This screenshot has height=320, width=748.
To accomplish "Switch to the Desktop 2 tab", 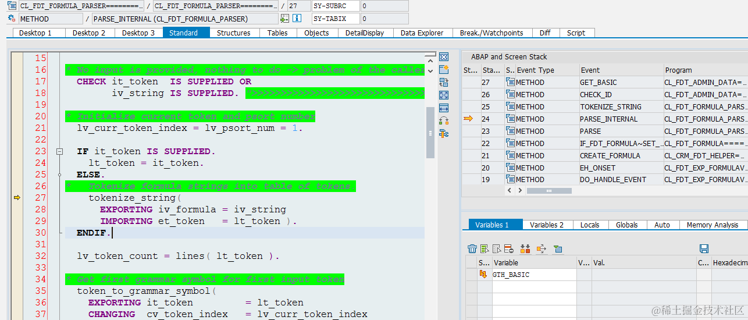I will click(x=89, y=33).
